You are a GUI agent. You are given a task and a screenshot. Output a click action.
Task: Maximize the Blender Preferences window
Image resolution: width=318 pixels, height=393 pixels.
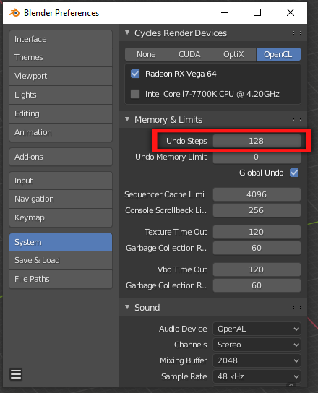257,12
